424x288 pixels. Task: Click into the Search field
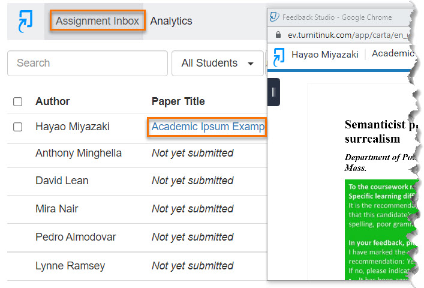click(x=87, y=63)
